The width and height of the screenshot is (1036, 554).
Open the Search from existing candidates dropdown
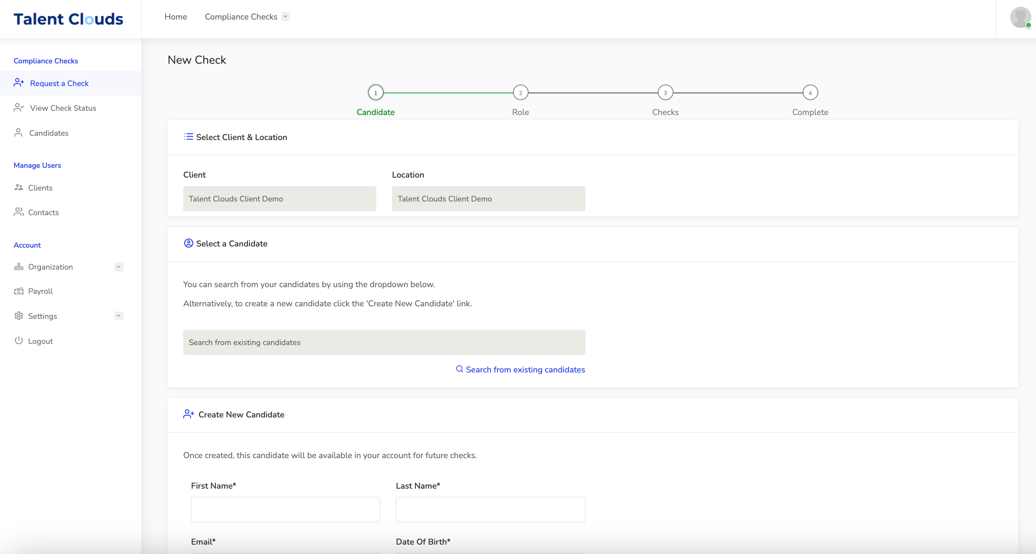(x=384, y=342)
